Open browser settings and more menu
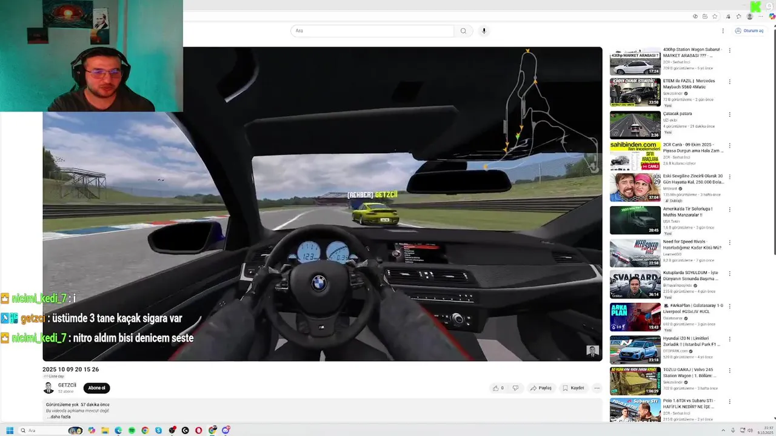The width and height of the screenshot is (776, 436). click(x=761, y=16)
